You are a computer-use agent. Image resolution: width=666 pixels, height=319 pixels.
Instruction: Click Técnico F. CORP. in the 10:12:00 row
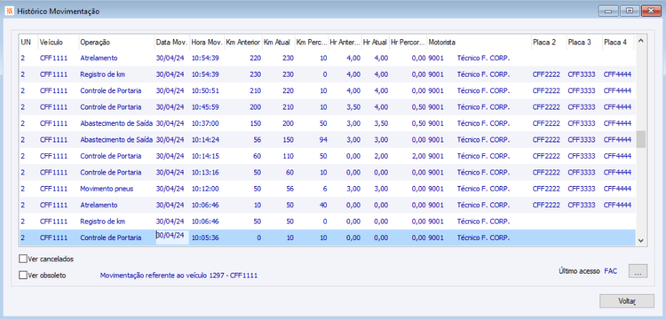[483, 189]
